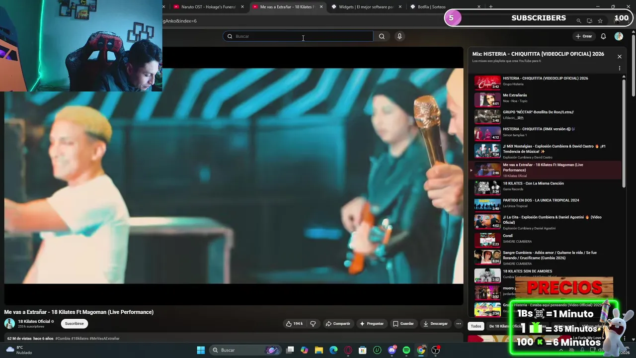This screenshot has width=636, height=358.
Task: Open Mix playlist options three-dot menu
Action: pos(619,68)
